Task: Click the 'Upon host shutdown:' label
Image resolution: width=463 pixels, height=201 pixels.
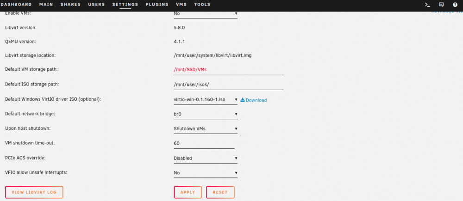Action: coord(28,128)
